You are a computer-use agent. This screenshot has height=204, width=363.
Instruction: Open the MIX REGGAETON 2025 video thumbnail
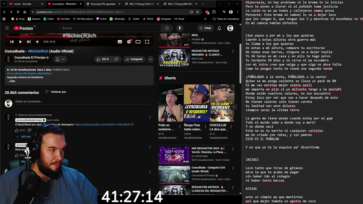pyautogui.click(x=174, y=155)
